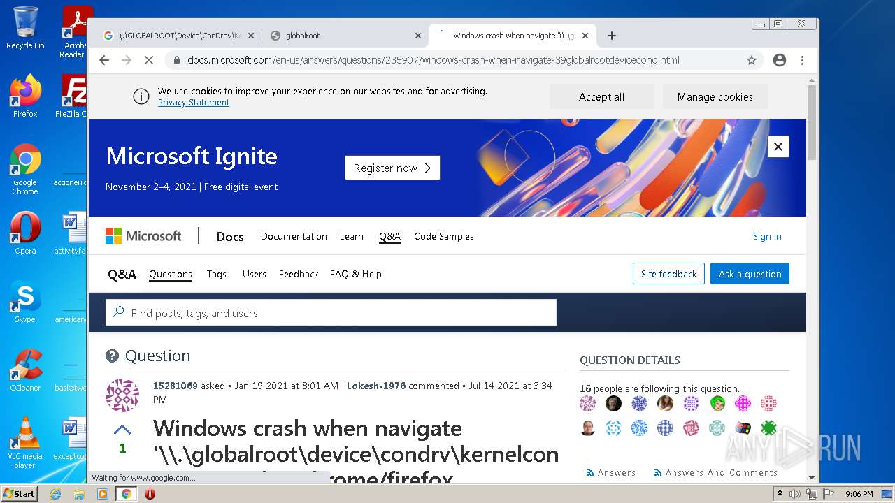895x503 pixels.
Task: Close the globalroot tab
Action: point(418,36)
